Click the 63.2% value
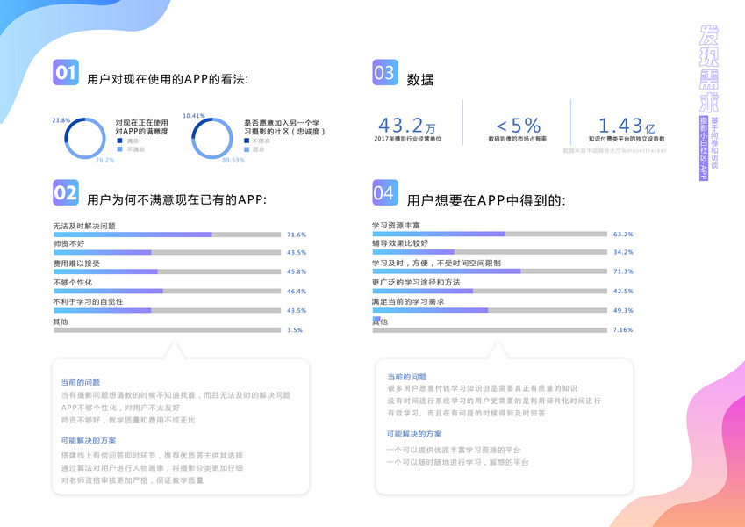Viewport: 745px width, 527px height. (623, 234)
